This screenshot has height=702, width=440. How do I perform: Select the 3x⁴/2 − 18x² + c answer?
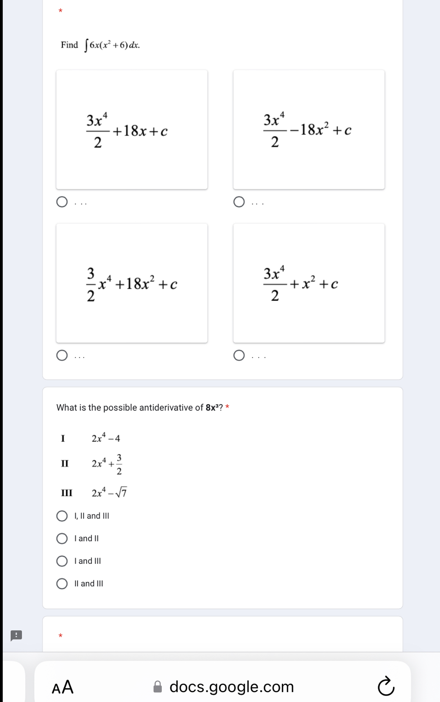(239, 202)
